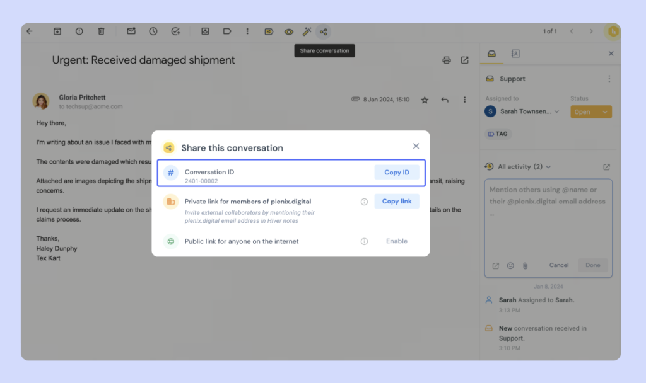
Task: Toggle watching the conversation via the eye icon
Action: (x=289, y=31)
